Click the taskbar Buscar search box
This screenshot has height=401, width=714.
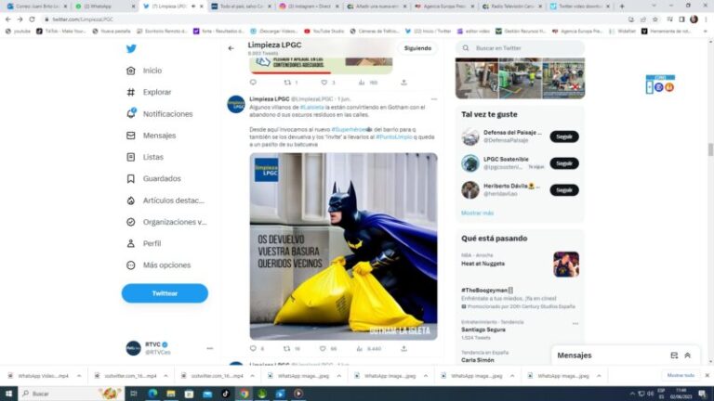71,394
